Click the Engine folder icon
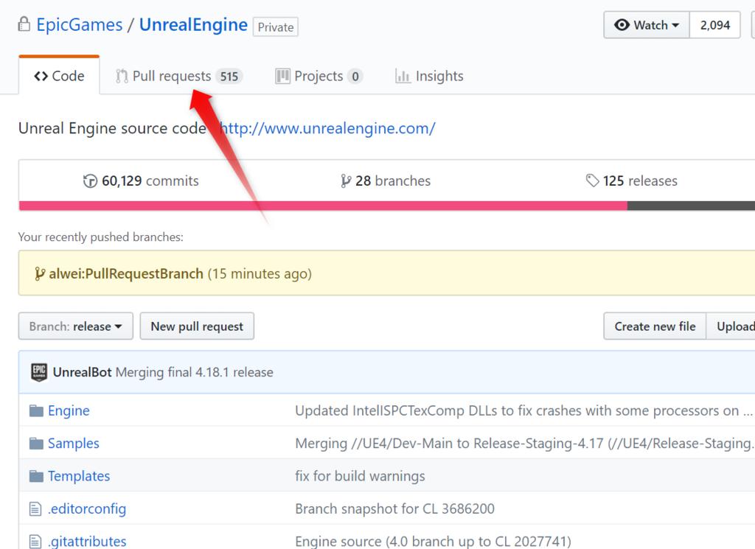Image resolution: width=755 pixels, height=549 pixels. tap(36, 410)
